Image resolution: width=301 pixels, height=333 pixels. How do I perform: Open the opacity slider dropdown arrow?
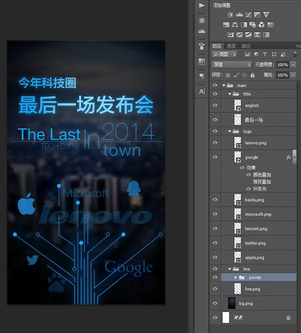pyautogui.click(x=293, y=65)
